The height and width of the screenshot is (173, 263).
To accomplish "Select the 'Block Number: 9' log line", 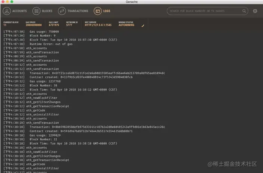I will pos(29,36).
